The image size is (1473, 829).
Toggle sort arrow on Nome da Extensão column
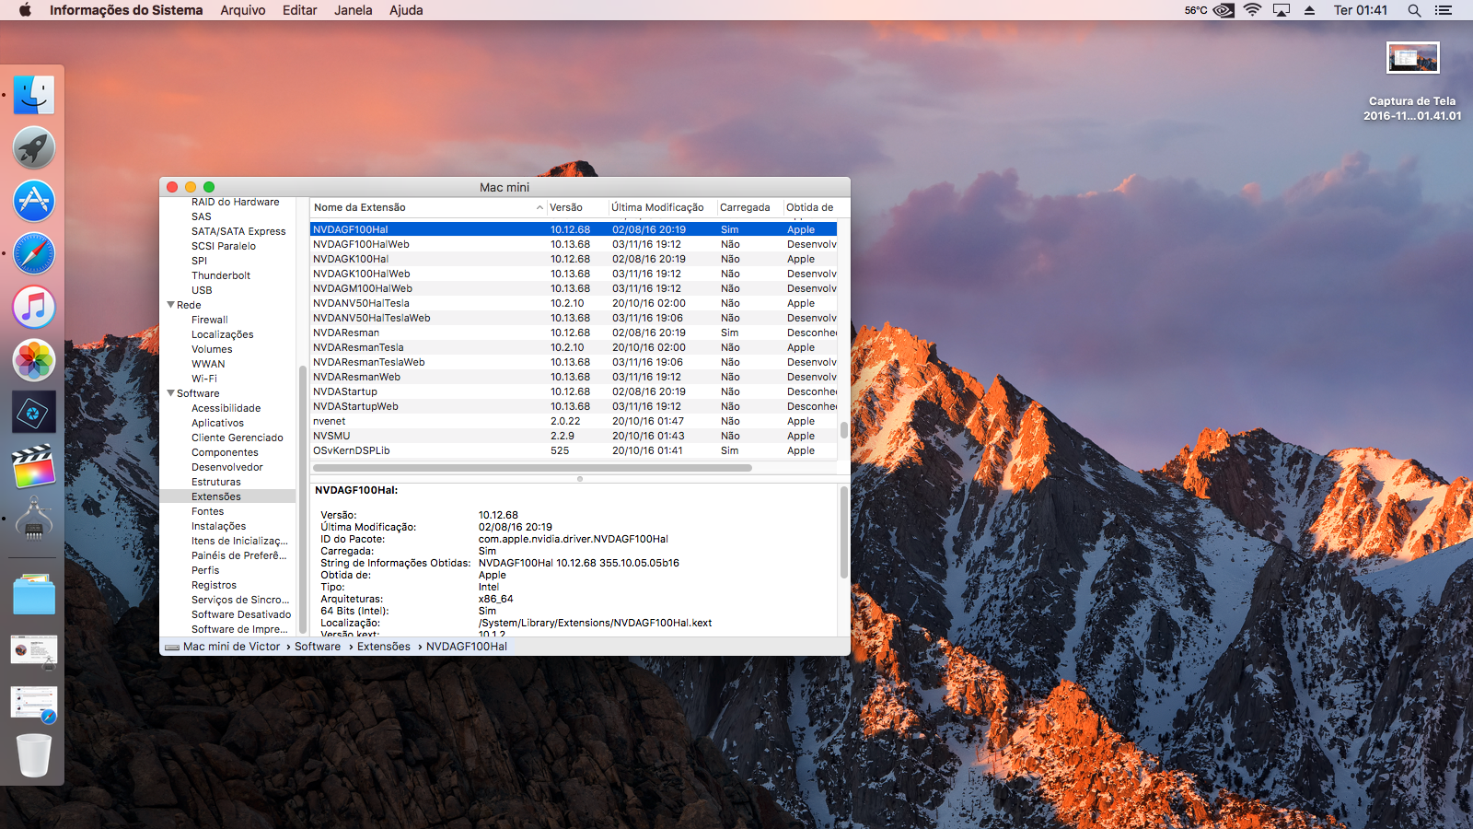539,208
